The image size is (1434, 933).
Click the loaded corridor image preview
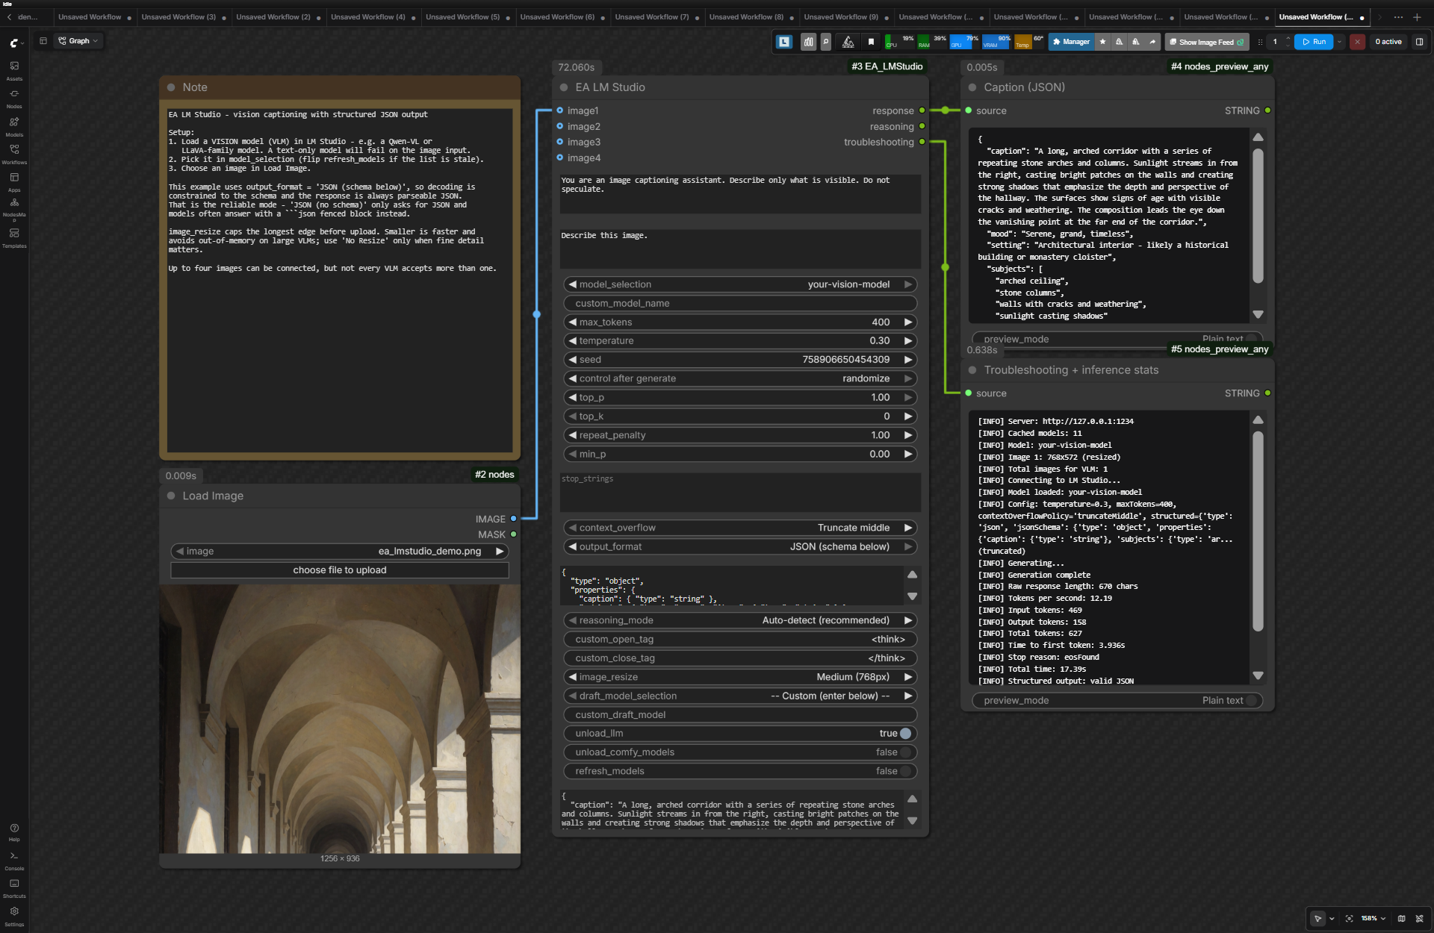pos(340,719)
